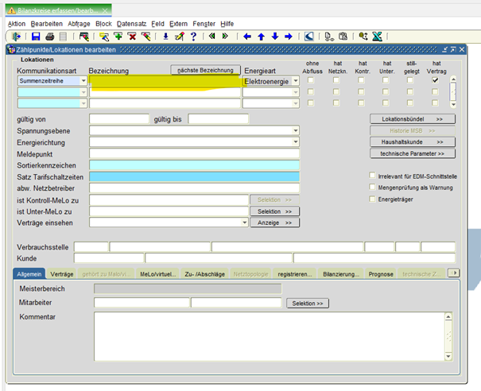The height and width of the screenshot is (391, 481).
Task: Click the blue left arrow navigation icon
Action: (x=247, y=37)
